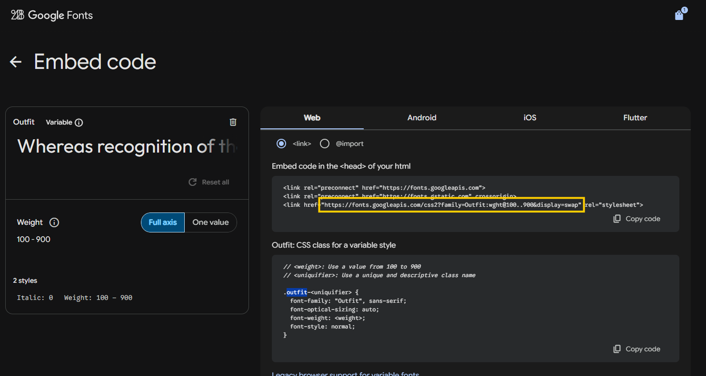
Task: Switch to the Web tab
Action: click(312, 118)
